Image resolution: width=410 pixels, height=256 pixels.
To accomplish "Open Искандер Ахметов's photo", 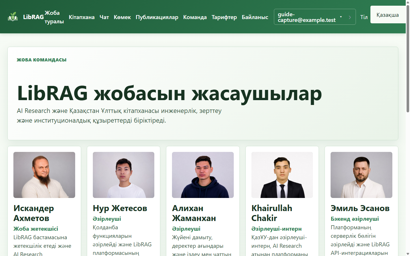I will click(44, 175).
